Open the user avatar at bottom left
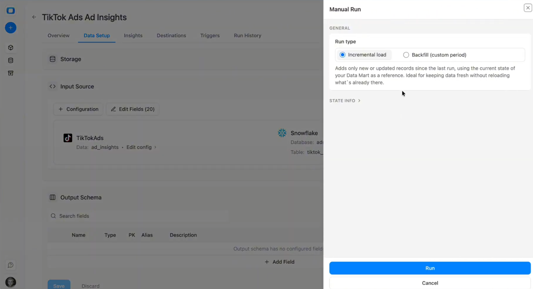Screen dimensions: 533x289 [11, 282]
